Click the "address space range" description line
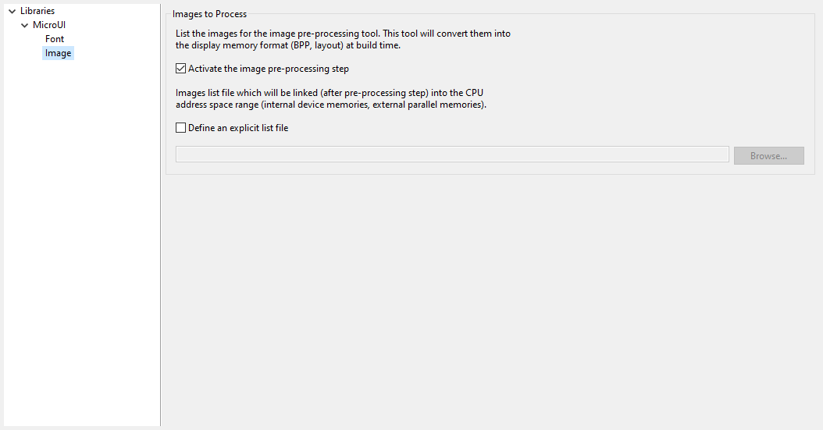Screen dimensions: 823x430 click(x=331, y=105)
